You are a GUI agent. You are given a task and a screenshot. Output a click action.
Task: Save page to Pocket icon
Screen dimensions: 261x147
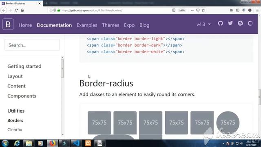coord(198,10)
